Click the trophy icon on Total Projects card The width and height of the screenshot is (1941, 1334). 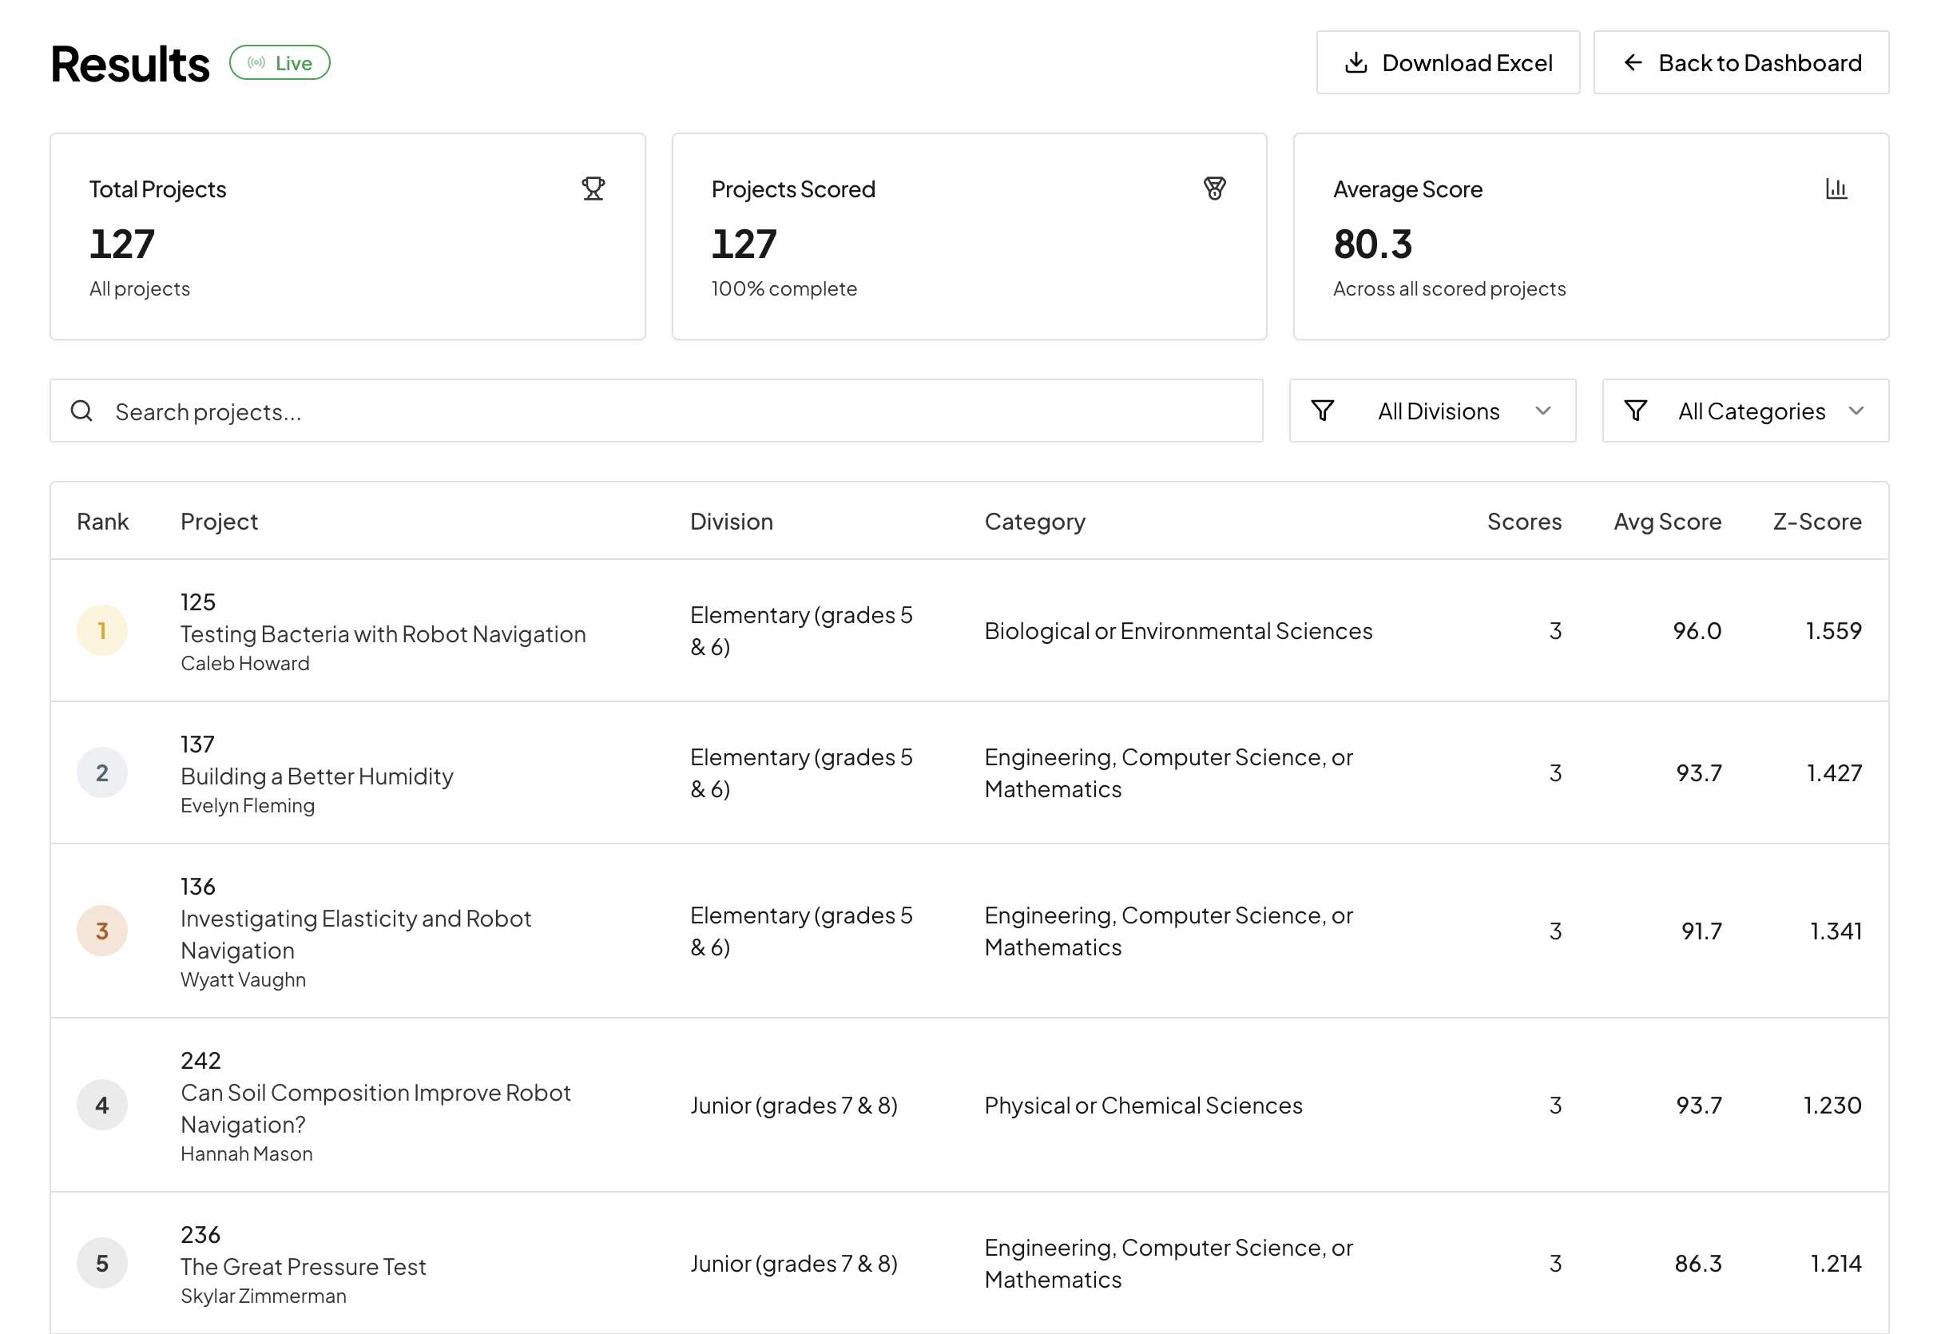pos(593,189)
